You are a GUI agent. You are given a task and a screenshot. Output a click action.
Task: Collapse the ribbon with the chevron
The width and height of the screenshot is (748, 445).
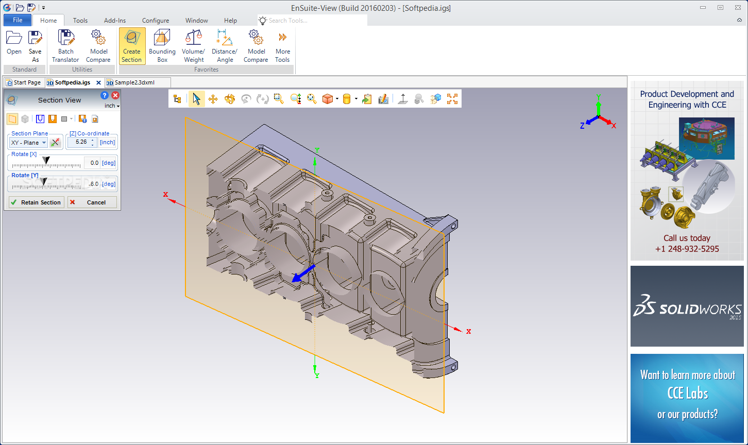739,20
